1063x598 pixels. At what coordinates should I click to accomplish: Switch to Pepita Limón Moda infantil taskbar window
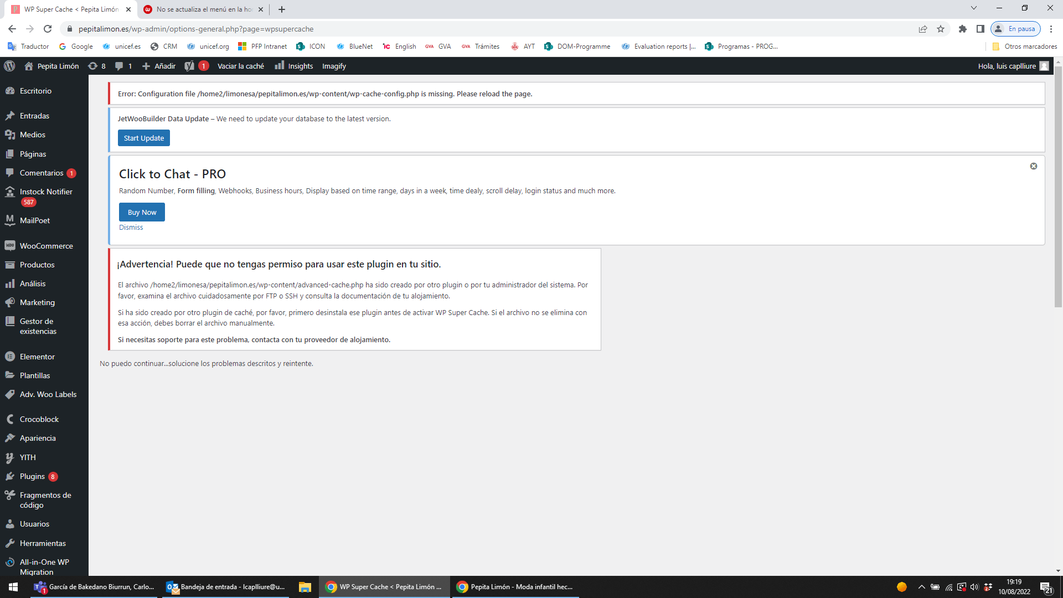click(515, 587)
